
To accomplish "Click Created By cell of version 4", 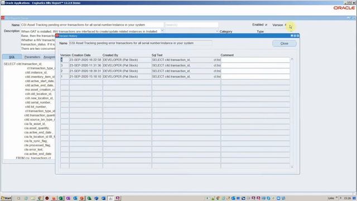I will click(127, 60).
